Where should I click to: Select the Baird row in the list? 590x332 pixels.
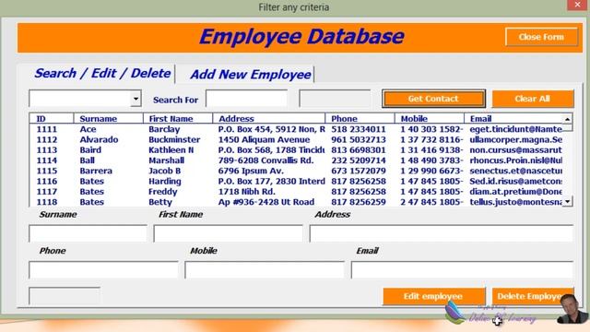point(295,149)
